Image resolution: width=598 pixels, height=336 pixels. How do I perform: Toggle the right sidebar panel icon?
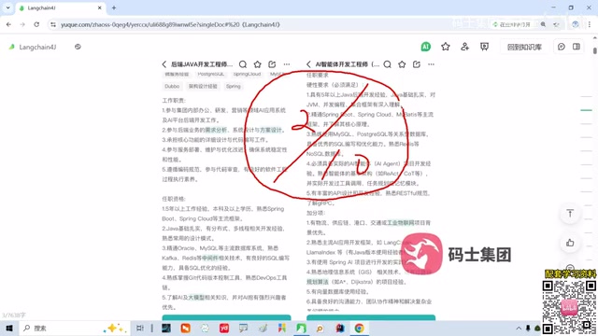(577, 47)
